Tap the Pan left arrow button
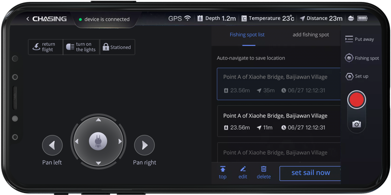Viewport: 391px width, 195px height. coord(52,145)
